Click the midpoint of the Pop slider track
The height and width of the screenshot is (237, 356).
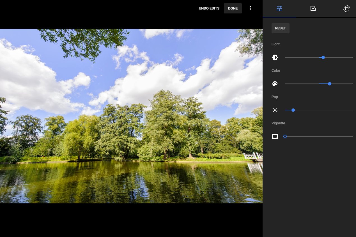(319, 110)
